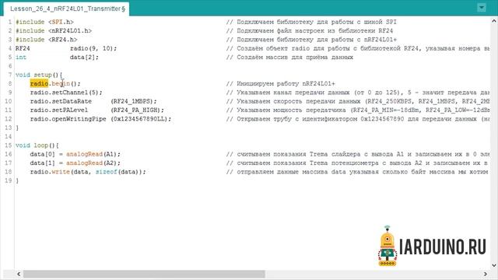Click on radio.setDataRate text
The width and height of the screenshot is (498, 280).
(x=61, y=101)
